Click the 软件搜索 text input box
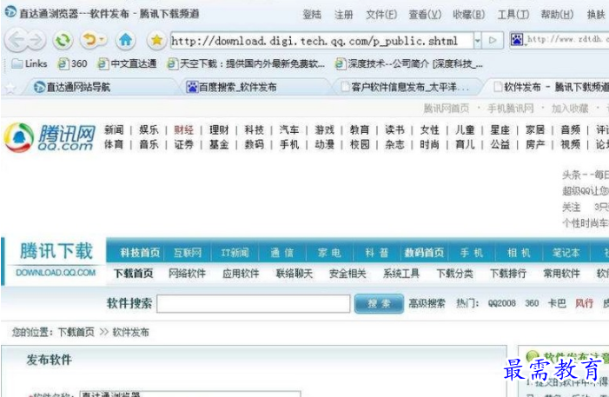Image resolution: width=609 pixels, height=397 pixels. [x=253, y=303]
